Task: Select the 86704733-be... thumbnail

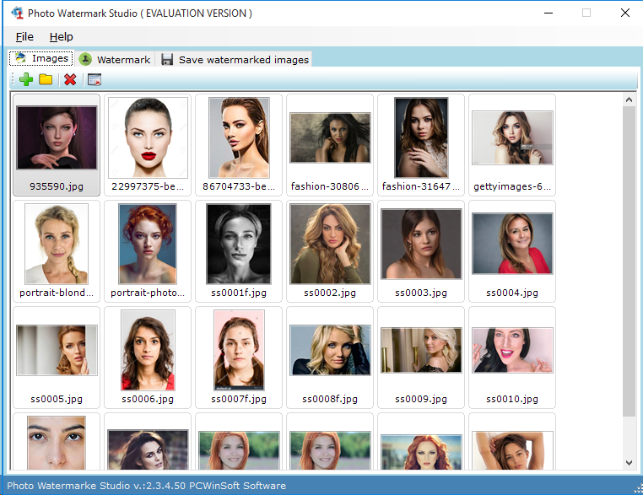Action: click(239, 145)
